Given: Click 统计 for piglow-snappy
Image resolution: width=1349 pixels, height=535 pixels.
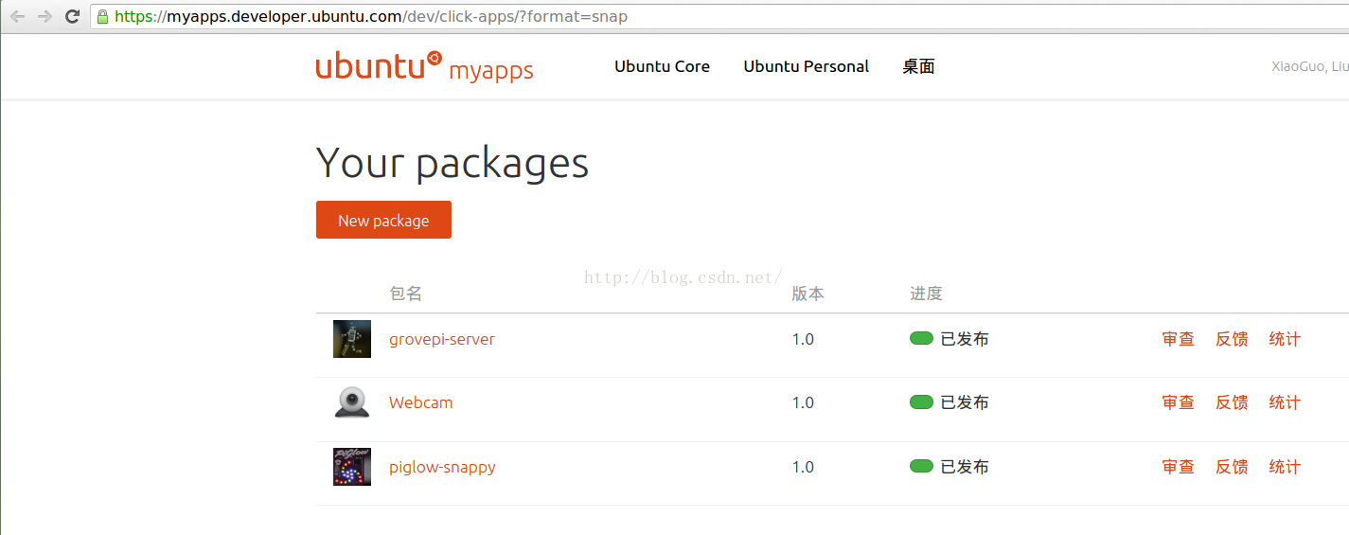Looking at the screenshot, I should (x=1285, y=467).
